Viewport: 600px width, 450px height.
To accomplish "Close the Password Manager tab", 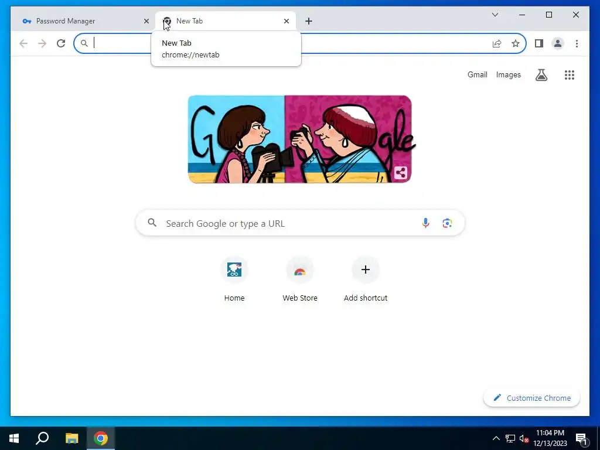I will point(146,21).
